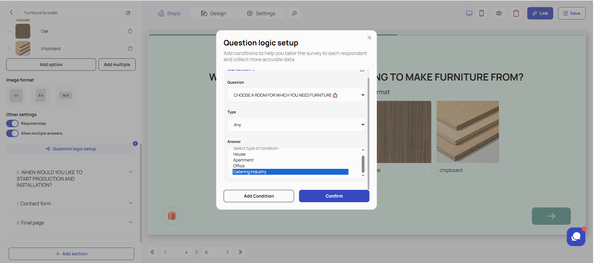The width and height of the screenshot is (594, 263).
Task: Edit the Furniture to order title
Action: 128,13
